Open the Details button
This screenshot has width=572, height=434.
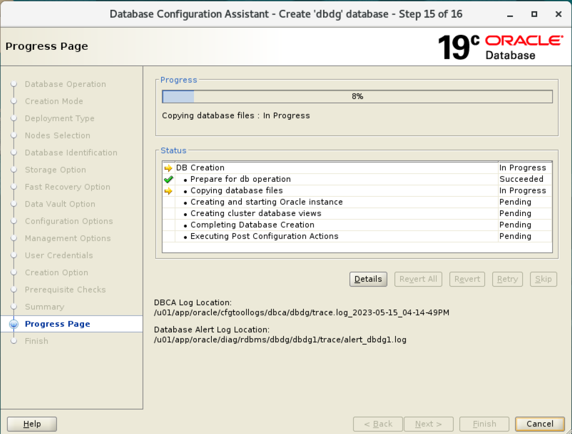[368, 279]
